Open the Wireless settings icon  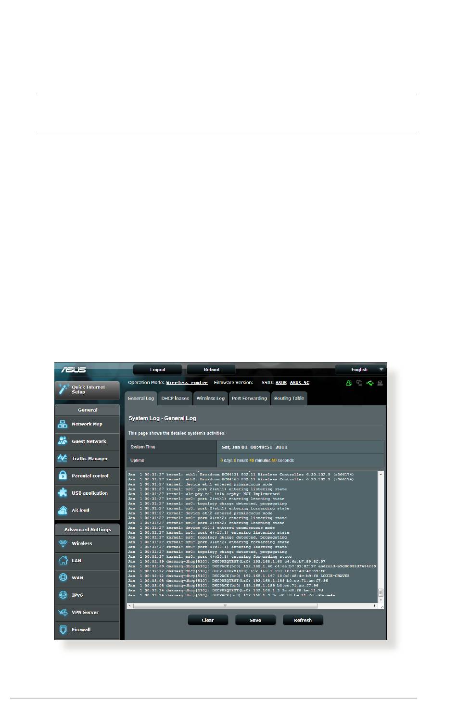tap(63, 543)
